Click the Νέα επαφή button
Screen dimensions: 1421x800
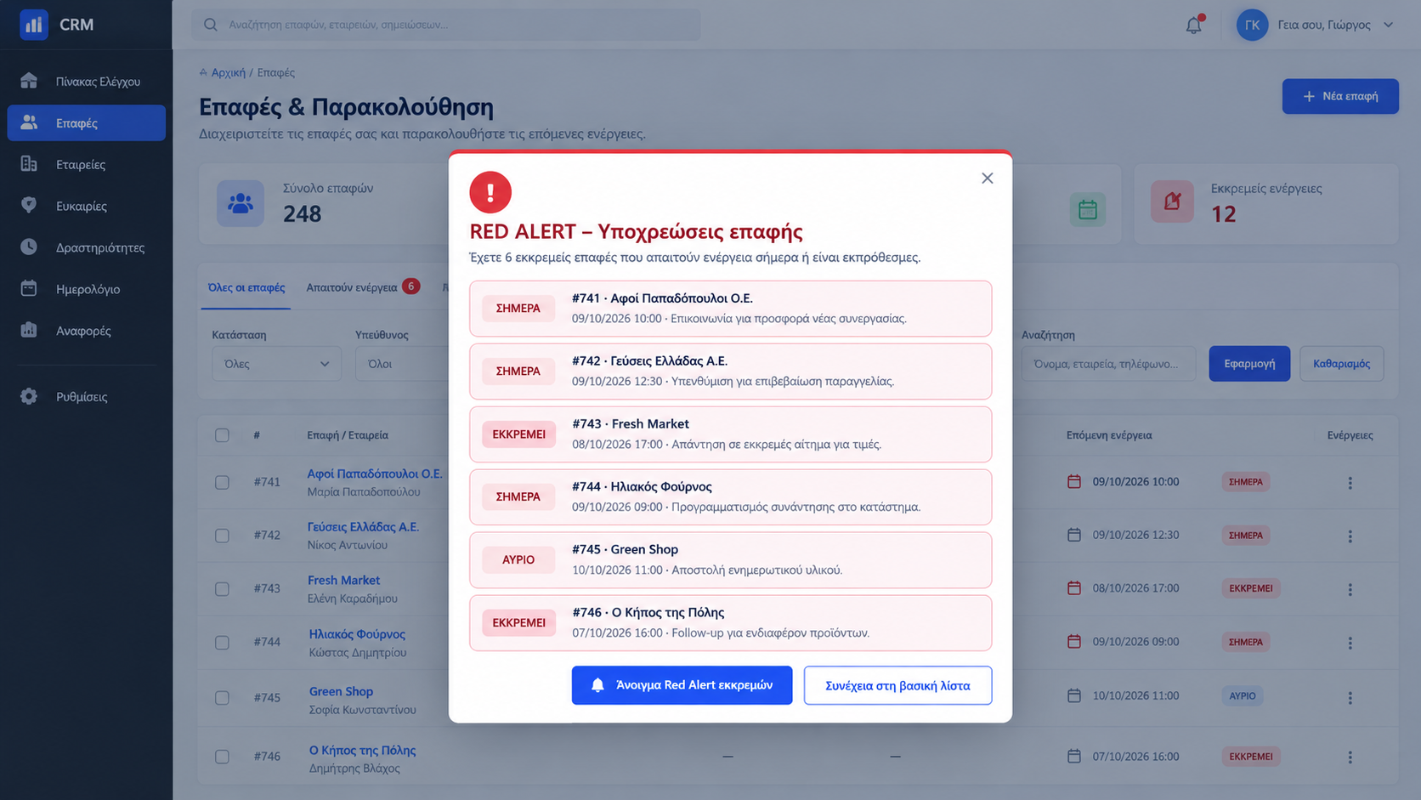point(1340,96)
